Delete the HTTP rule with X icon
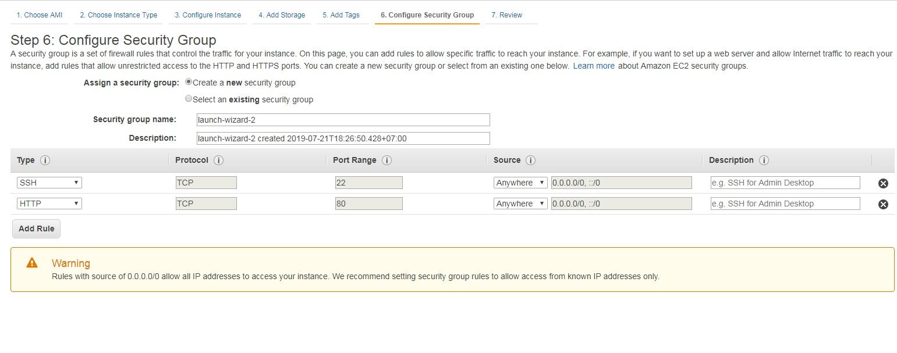The image size is (897, 353). click(x=883, y=204)
